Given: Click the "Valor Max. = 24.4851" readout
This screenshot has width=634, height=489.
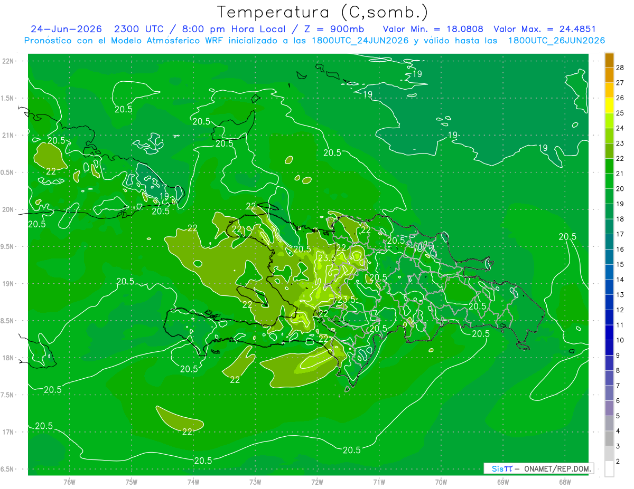Looking at the screenshot, I should click(544, 29).
